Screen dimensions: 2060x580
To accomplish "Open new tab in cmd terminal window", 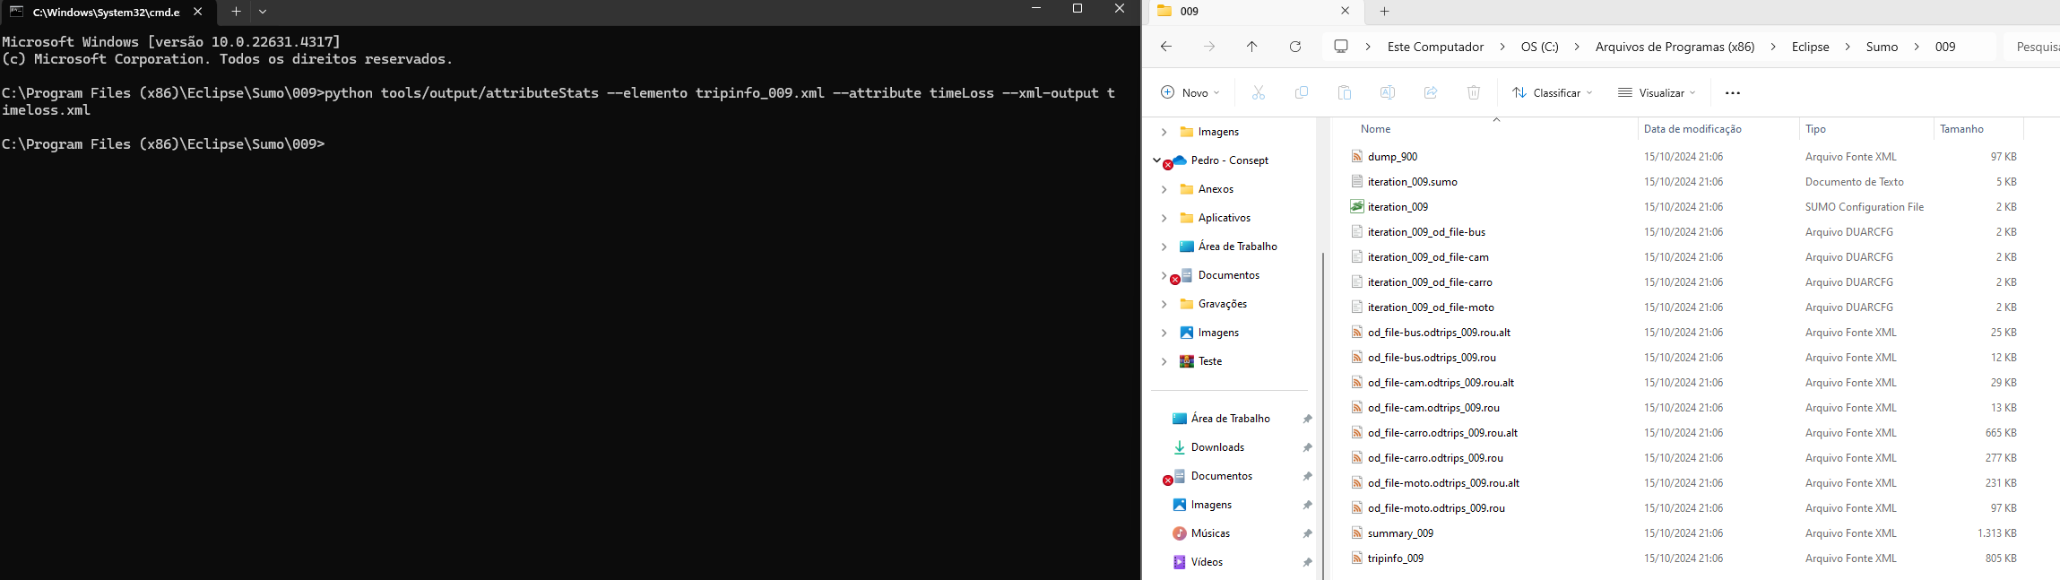I will (x=236, y=12).
